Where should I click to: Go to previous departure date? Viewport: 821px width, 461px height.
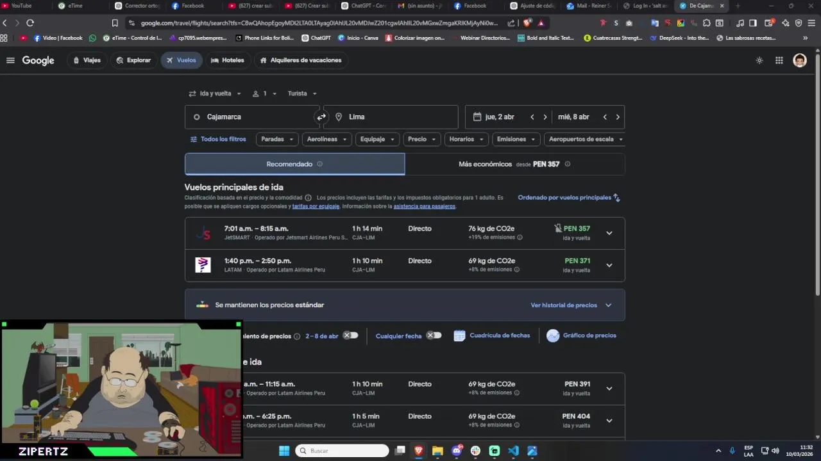pos(532,117)
